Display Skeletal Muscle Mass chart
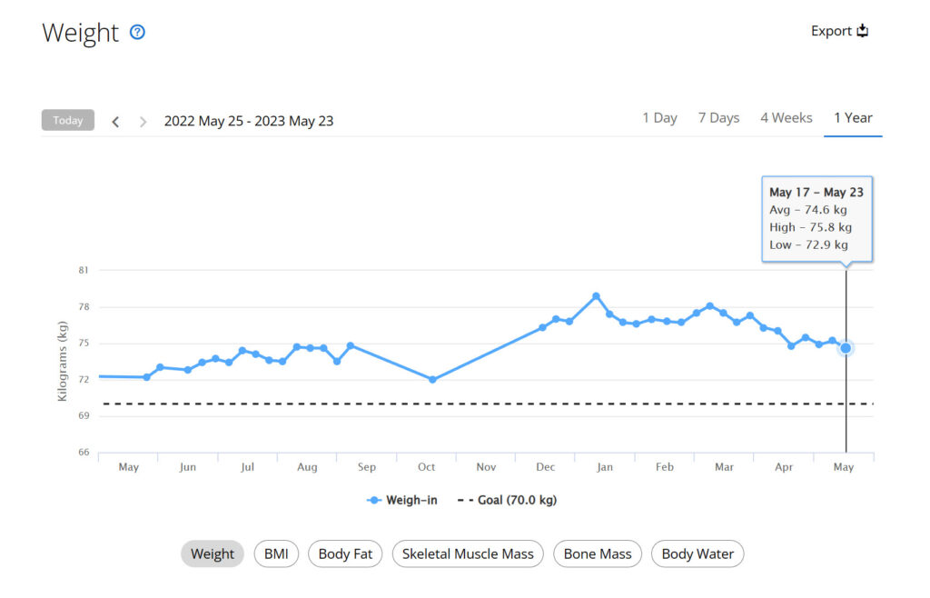This screenshot has width=930, height=598. point(468,553)
